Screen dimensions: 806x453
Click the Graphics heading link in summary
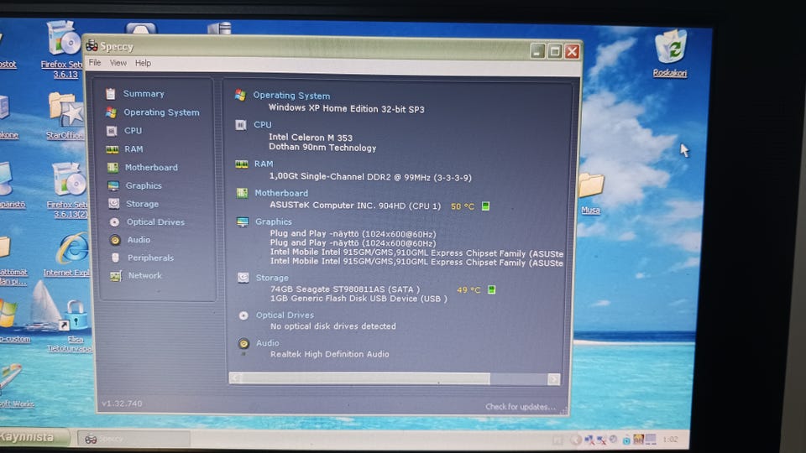[274, 221]
